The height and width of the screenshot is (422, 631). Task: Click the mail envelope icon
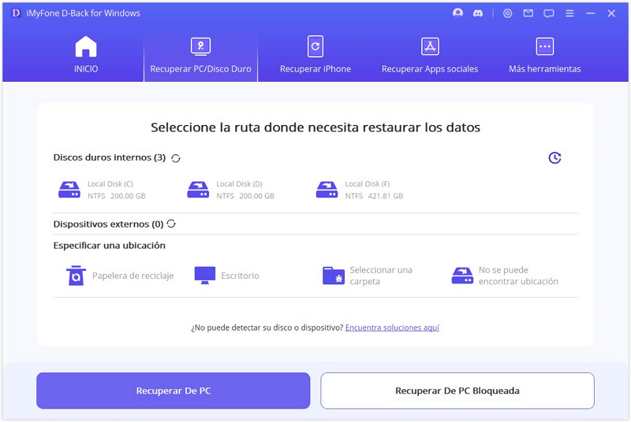528,13
